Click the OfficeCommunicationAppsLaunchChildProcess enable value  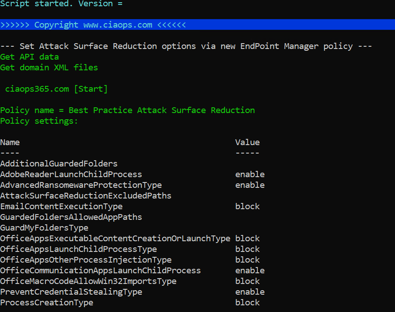coord(250,271)
